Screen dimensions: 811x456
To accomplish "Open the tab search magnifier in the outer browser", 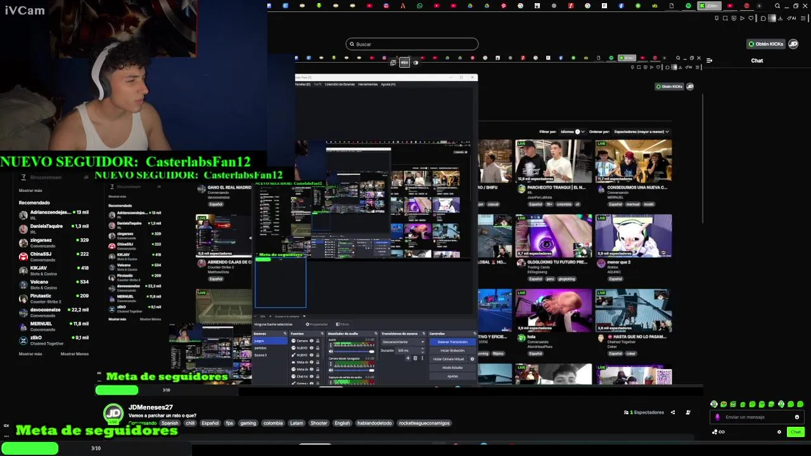I will (777, 6).
